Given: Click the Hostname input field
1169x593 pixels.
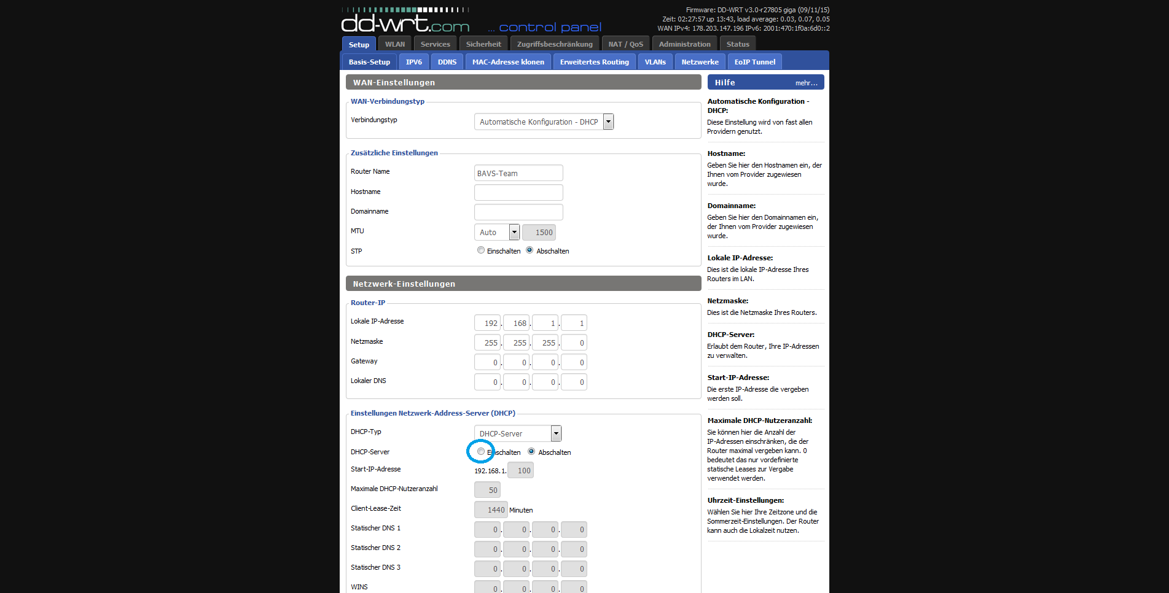Looking at the screenshot, I should coord(518,193).
